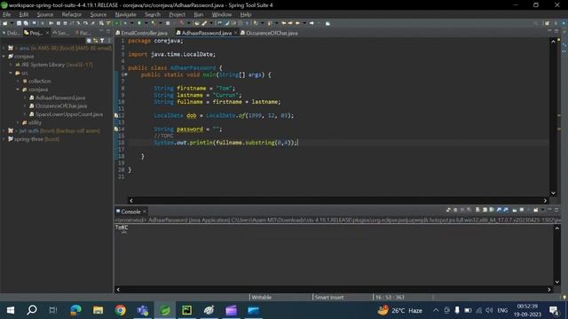
Task: Click the search magnifier icon at top right
Action: click(x=536, y=23)
